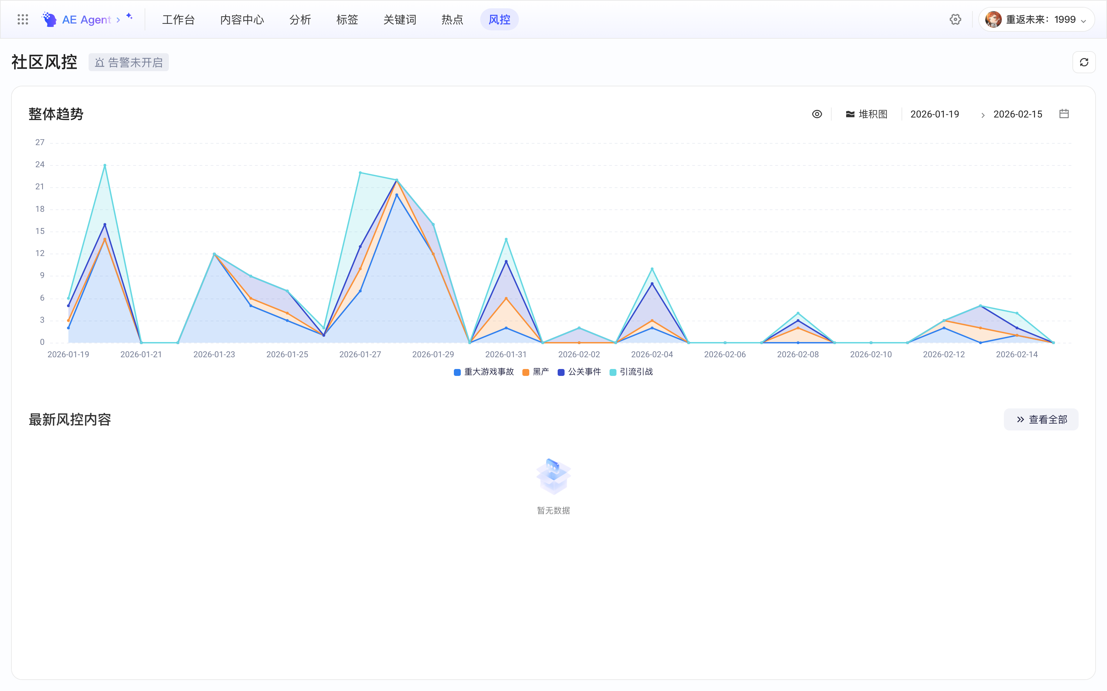Open settings via the gear icon
1107x691 pixels.
(x=955, y=19)
